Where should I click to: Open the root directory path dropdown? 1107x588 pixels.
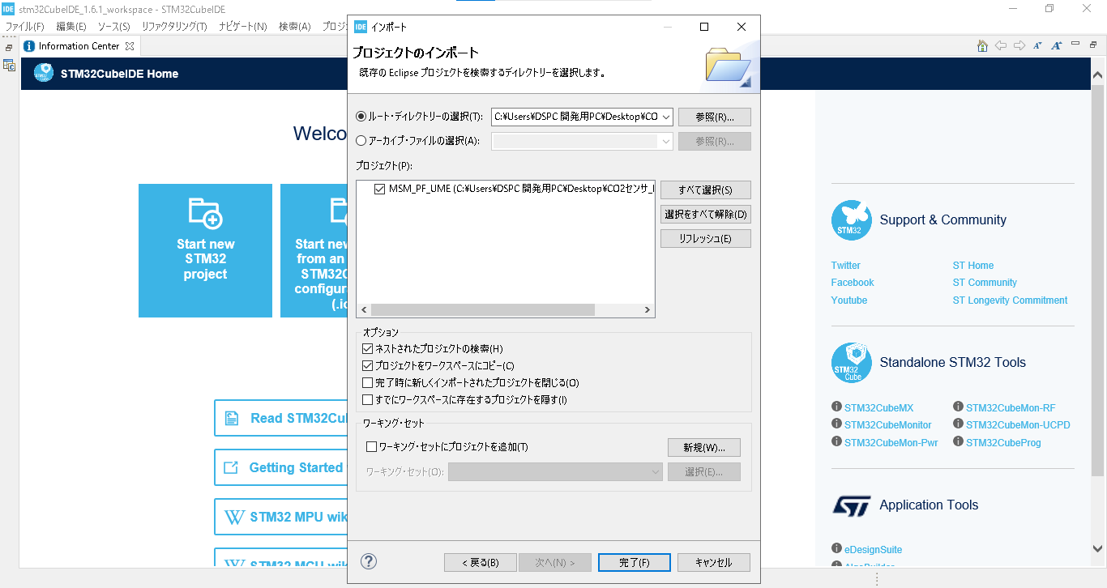pyautogui.click(x=666, y=117)
